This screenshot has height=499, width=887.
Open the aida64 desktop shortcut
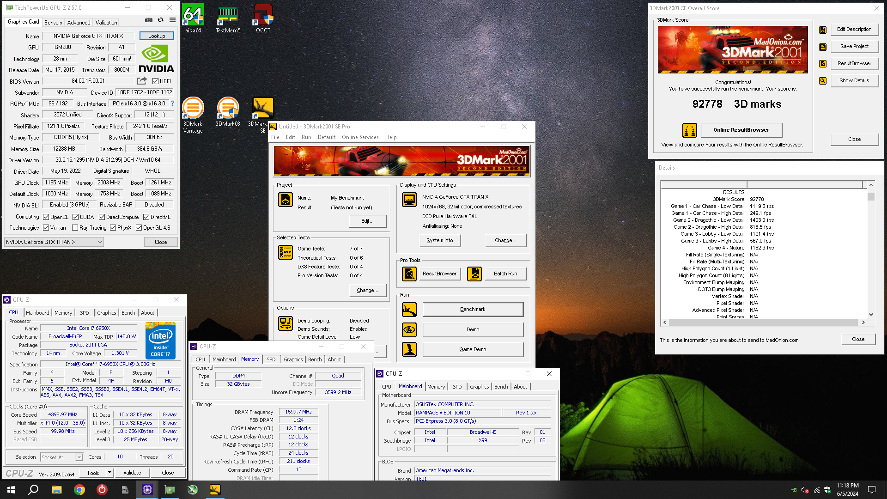point(193,19)
